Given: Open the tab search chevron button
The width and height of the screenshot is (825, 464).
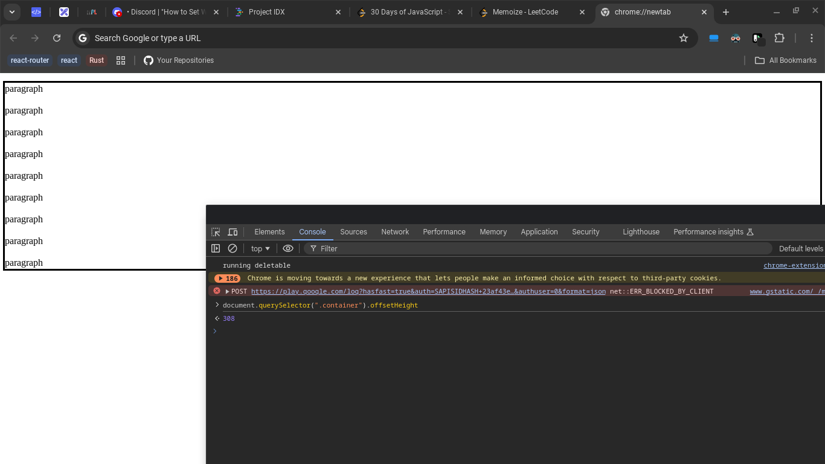Looking at the screenshot, I should (x=11, y=12).
